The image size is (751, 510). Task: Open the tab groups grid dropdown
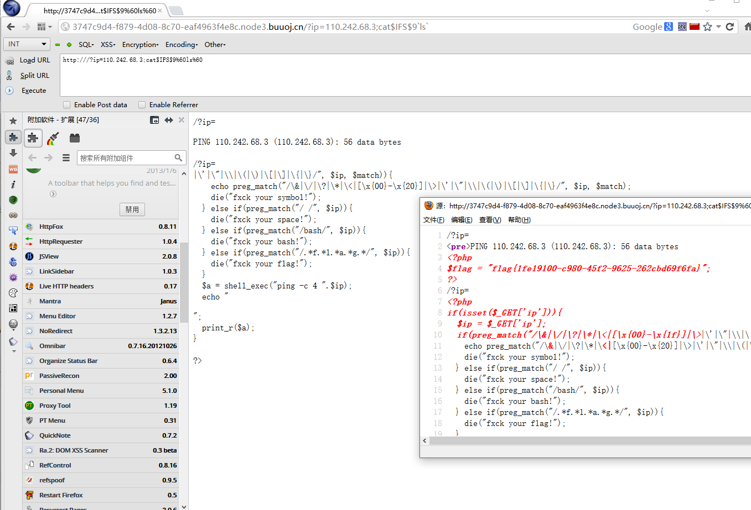point(44,27)
